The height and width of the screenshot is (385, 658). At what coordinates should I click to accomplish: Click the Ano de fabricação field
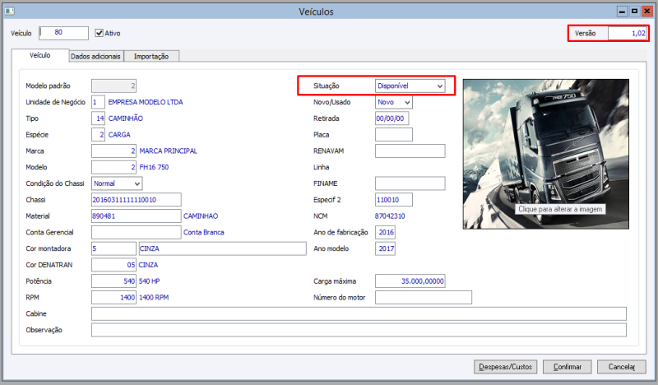point(385,232)
